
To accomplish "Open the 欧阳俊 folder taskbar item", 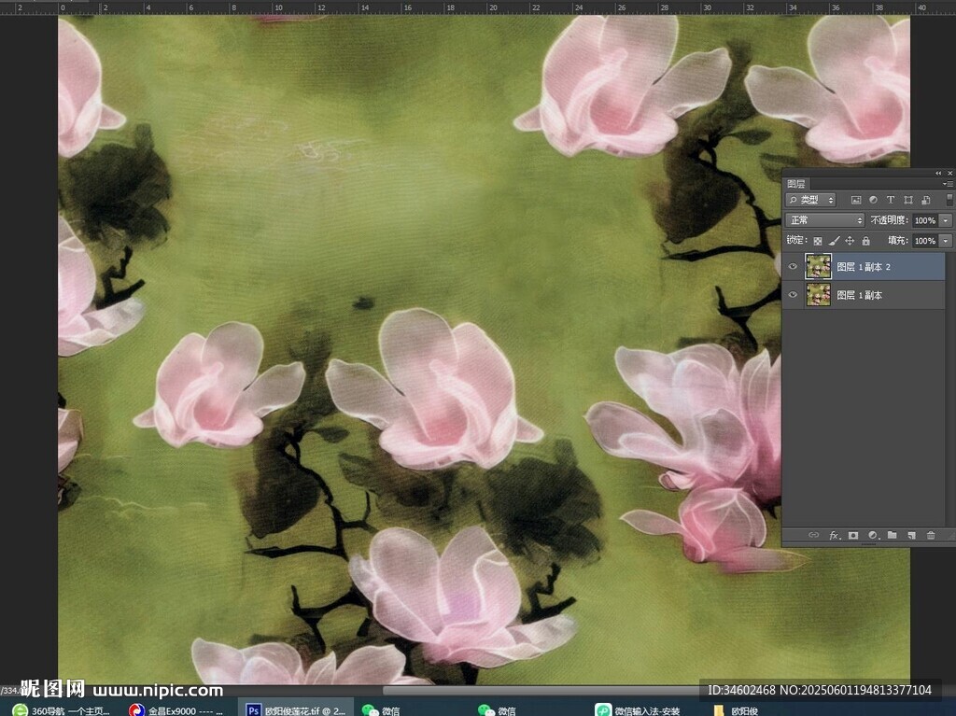I will pos(736,709).
